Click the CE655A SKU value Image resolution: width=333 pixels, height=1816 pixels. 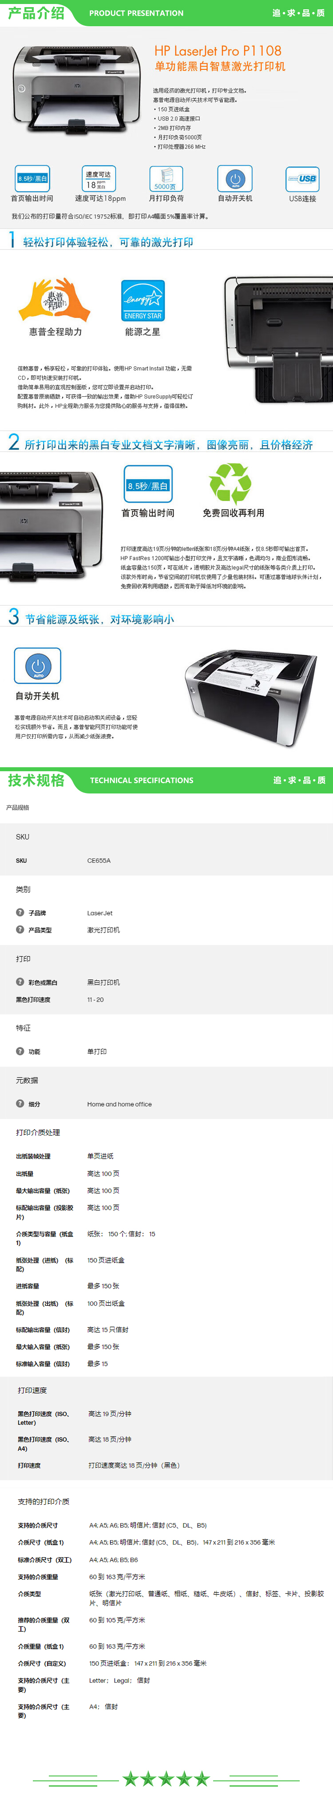pos(99,860)
